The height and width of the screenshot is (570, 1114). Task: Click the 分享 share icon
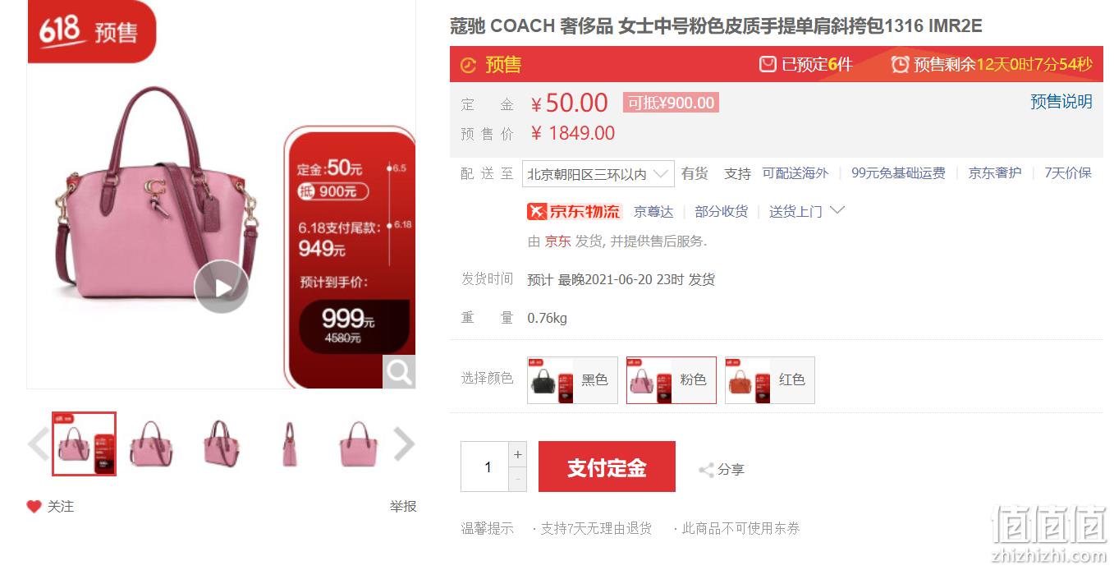click(x=706, y=470)
